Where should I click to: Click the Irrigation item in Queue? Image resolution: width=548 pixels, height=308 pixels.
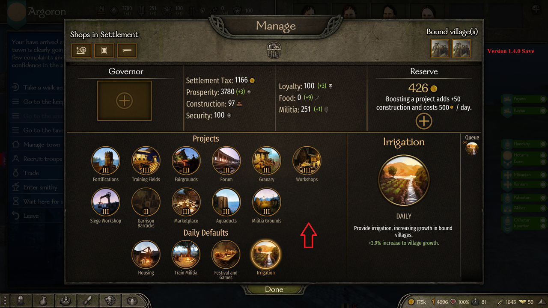tap(472, 149)
